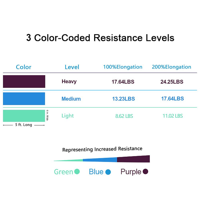Click the Level column header
Image resolution: width=200 pixels, height=200 pixels.
(x=72, y=67)
